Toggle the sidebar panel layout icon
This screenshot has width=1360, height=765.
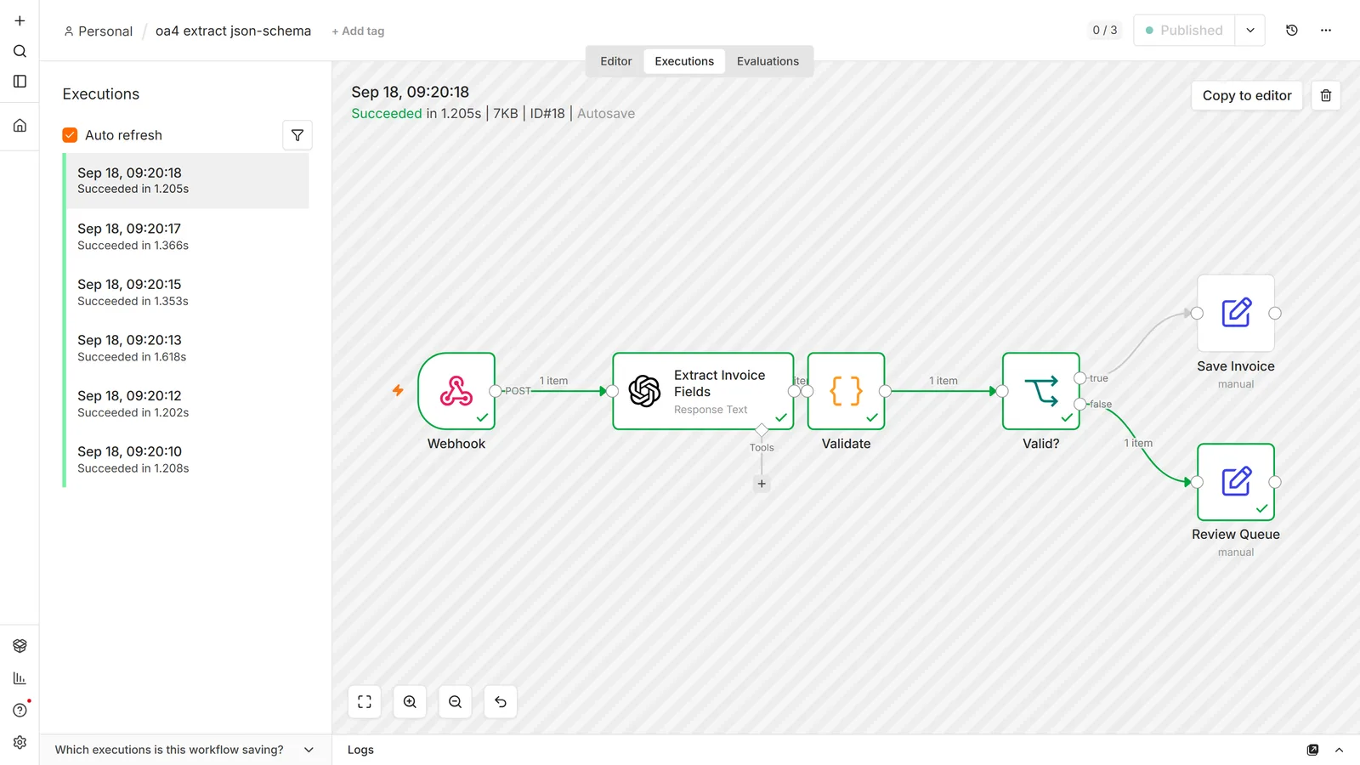click(20, 82)
